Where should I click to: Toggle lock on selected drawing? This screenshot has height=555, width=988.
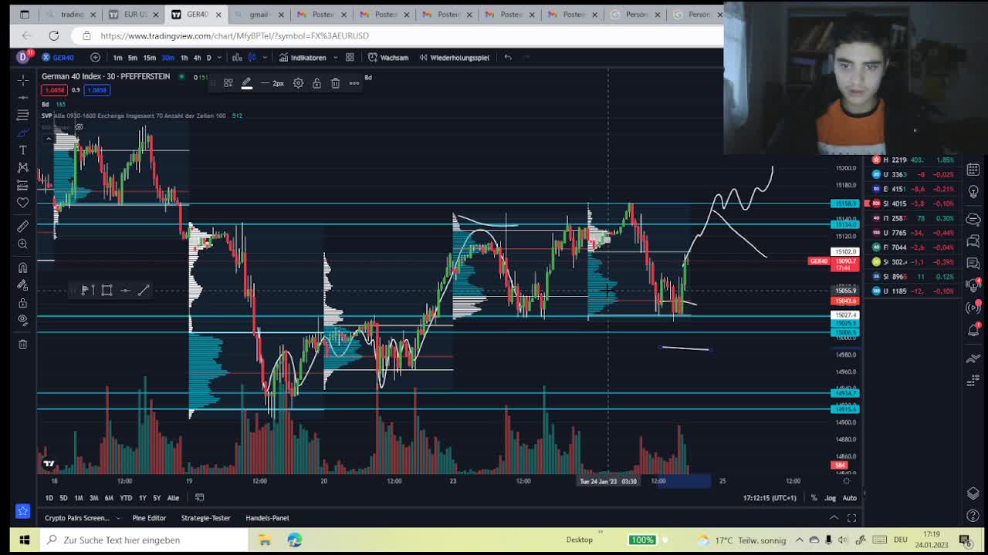coord(316,83)
